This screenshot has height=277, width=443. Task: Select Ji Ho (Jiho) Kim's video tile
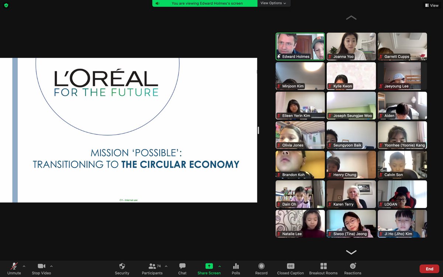402,223
